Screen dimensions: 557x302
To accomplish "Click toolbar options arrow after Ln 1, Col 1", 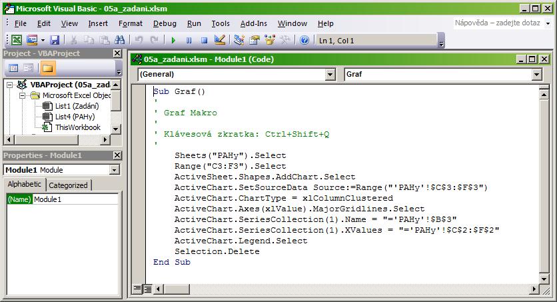I will pyautogui.click(x=441, y=40).
